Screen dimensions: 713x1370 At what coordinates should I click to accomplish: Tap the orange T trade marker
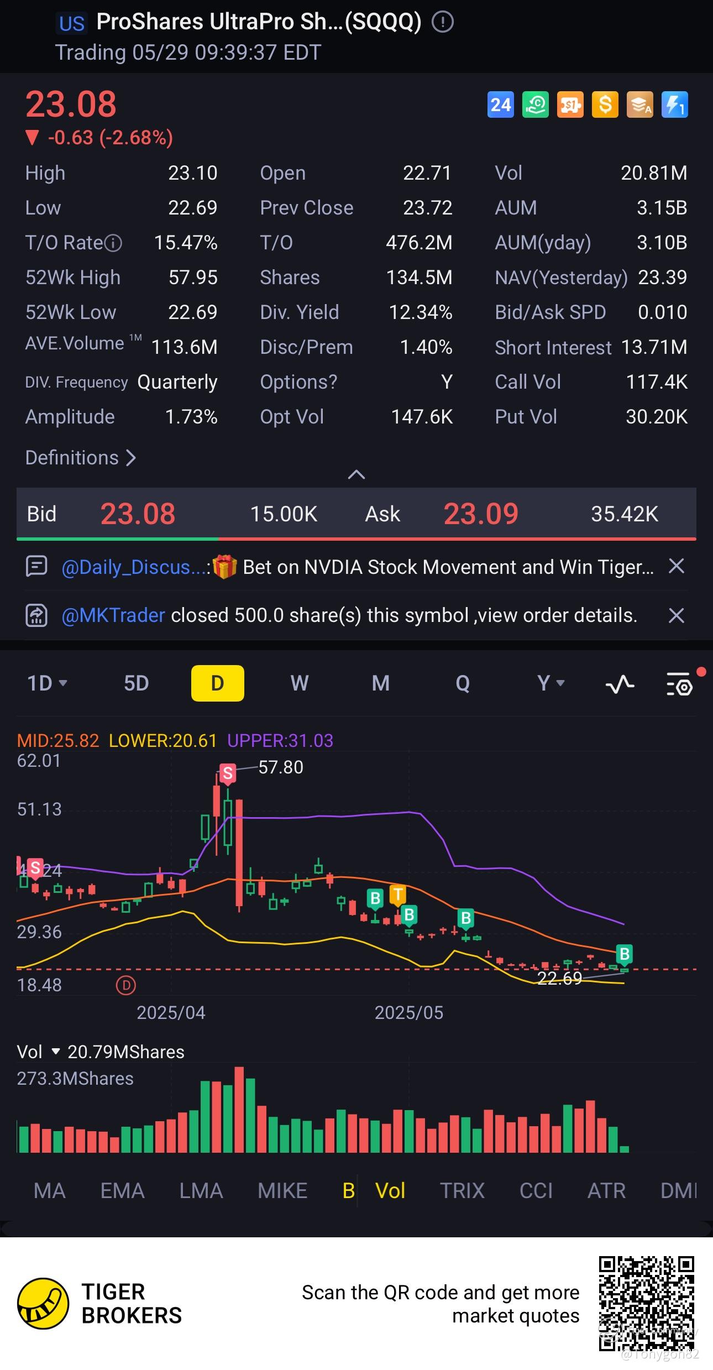coord(397,895)
